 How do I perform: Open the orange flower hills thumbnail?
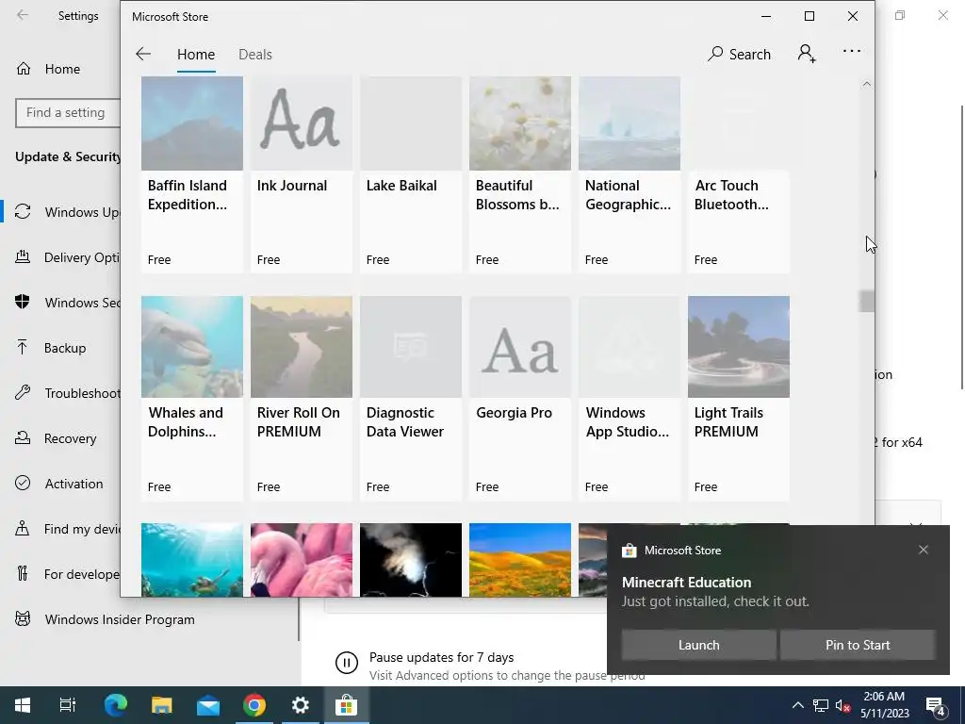point(520,560)
